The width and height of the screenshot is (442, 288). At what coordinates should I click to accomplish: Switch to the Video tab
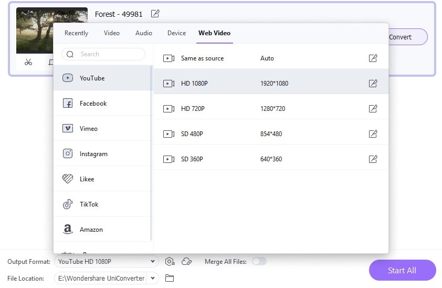coord(112,33)
